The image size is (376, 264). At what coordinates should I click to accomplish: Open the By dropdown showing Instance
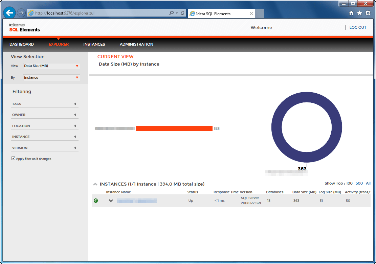tap(51, 77)
